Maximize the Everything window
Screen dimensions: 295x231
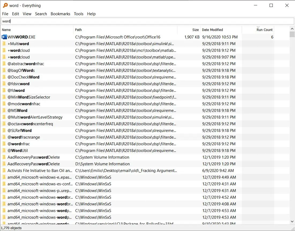pyautogui.click(x=271, y=5)
